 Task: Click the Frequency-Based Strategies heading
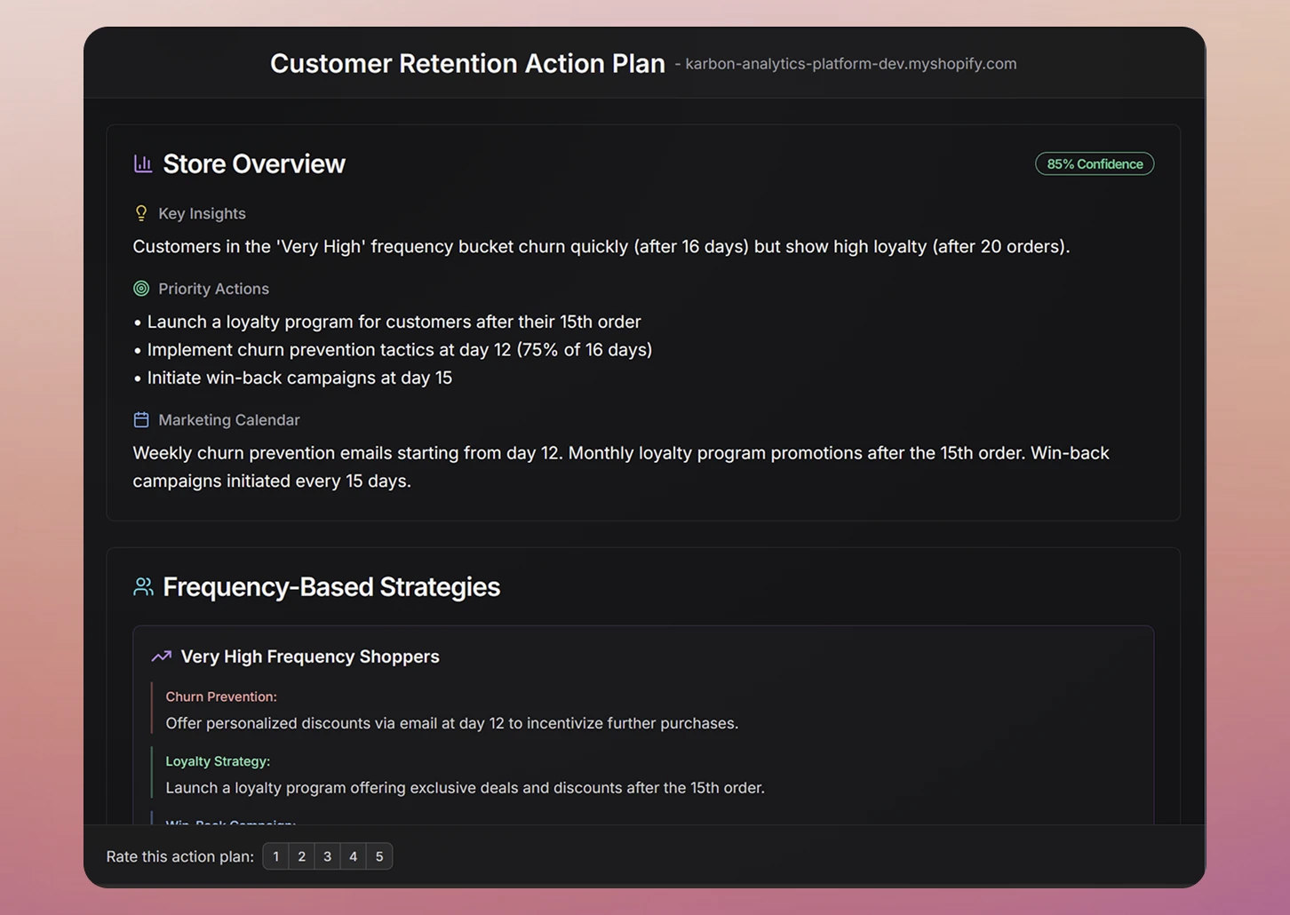(331, 587)
